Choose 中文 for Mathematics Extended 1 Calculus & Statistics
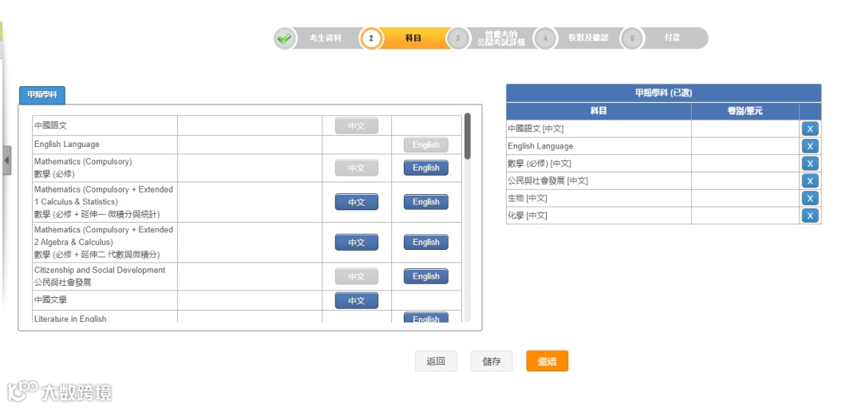862x408 pixels. (x=356, y=202)
